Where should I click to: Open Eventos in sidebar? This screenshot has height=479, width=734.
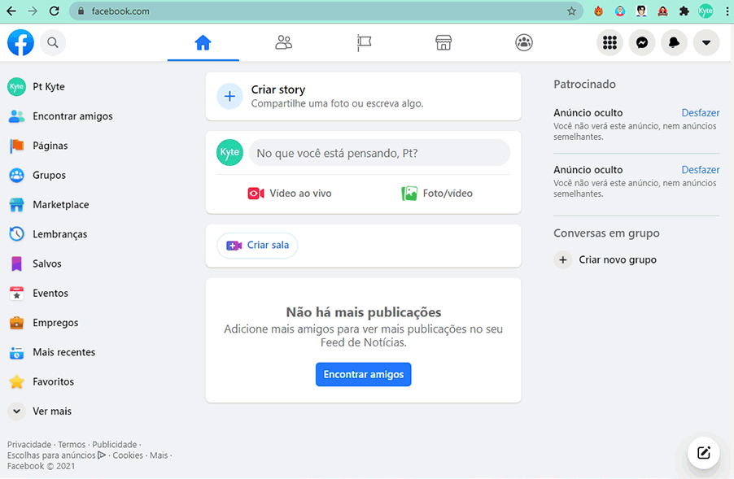[x=38, y=293]
